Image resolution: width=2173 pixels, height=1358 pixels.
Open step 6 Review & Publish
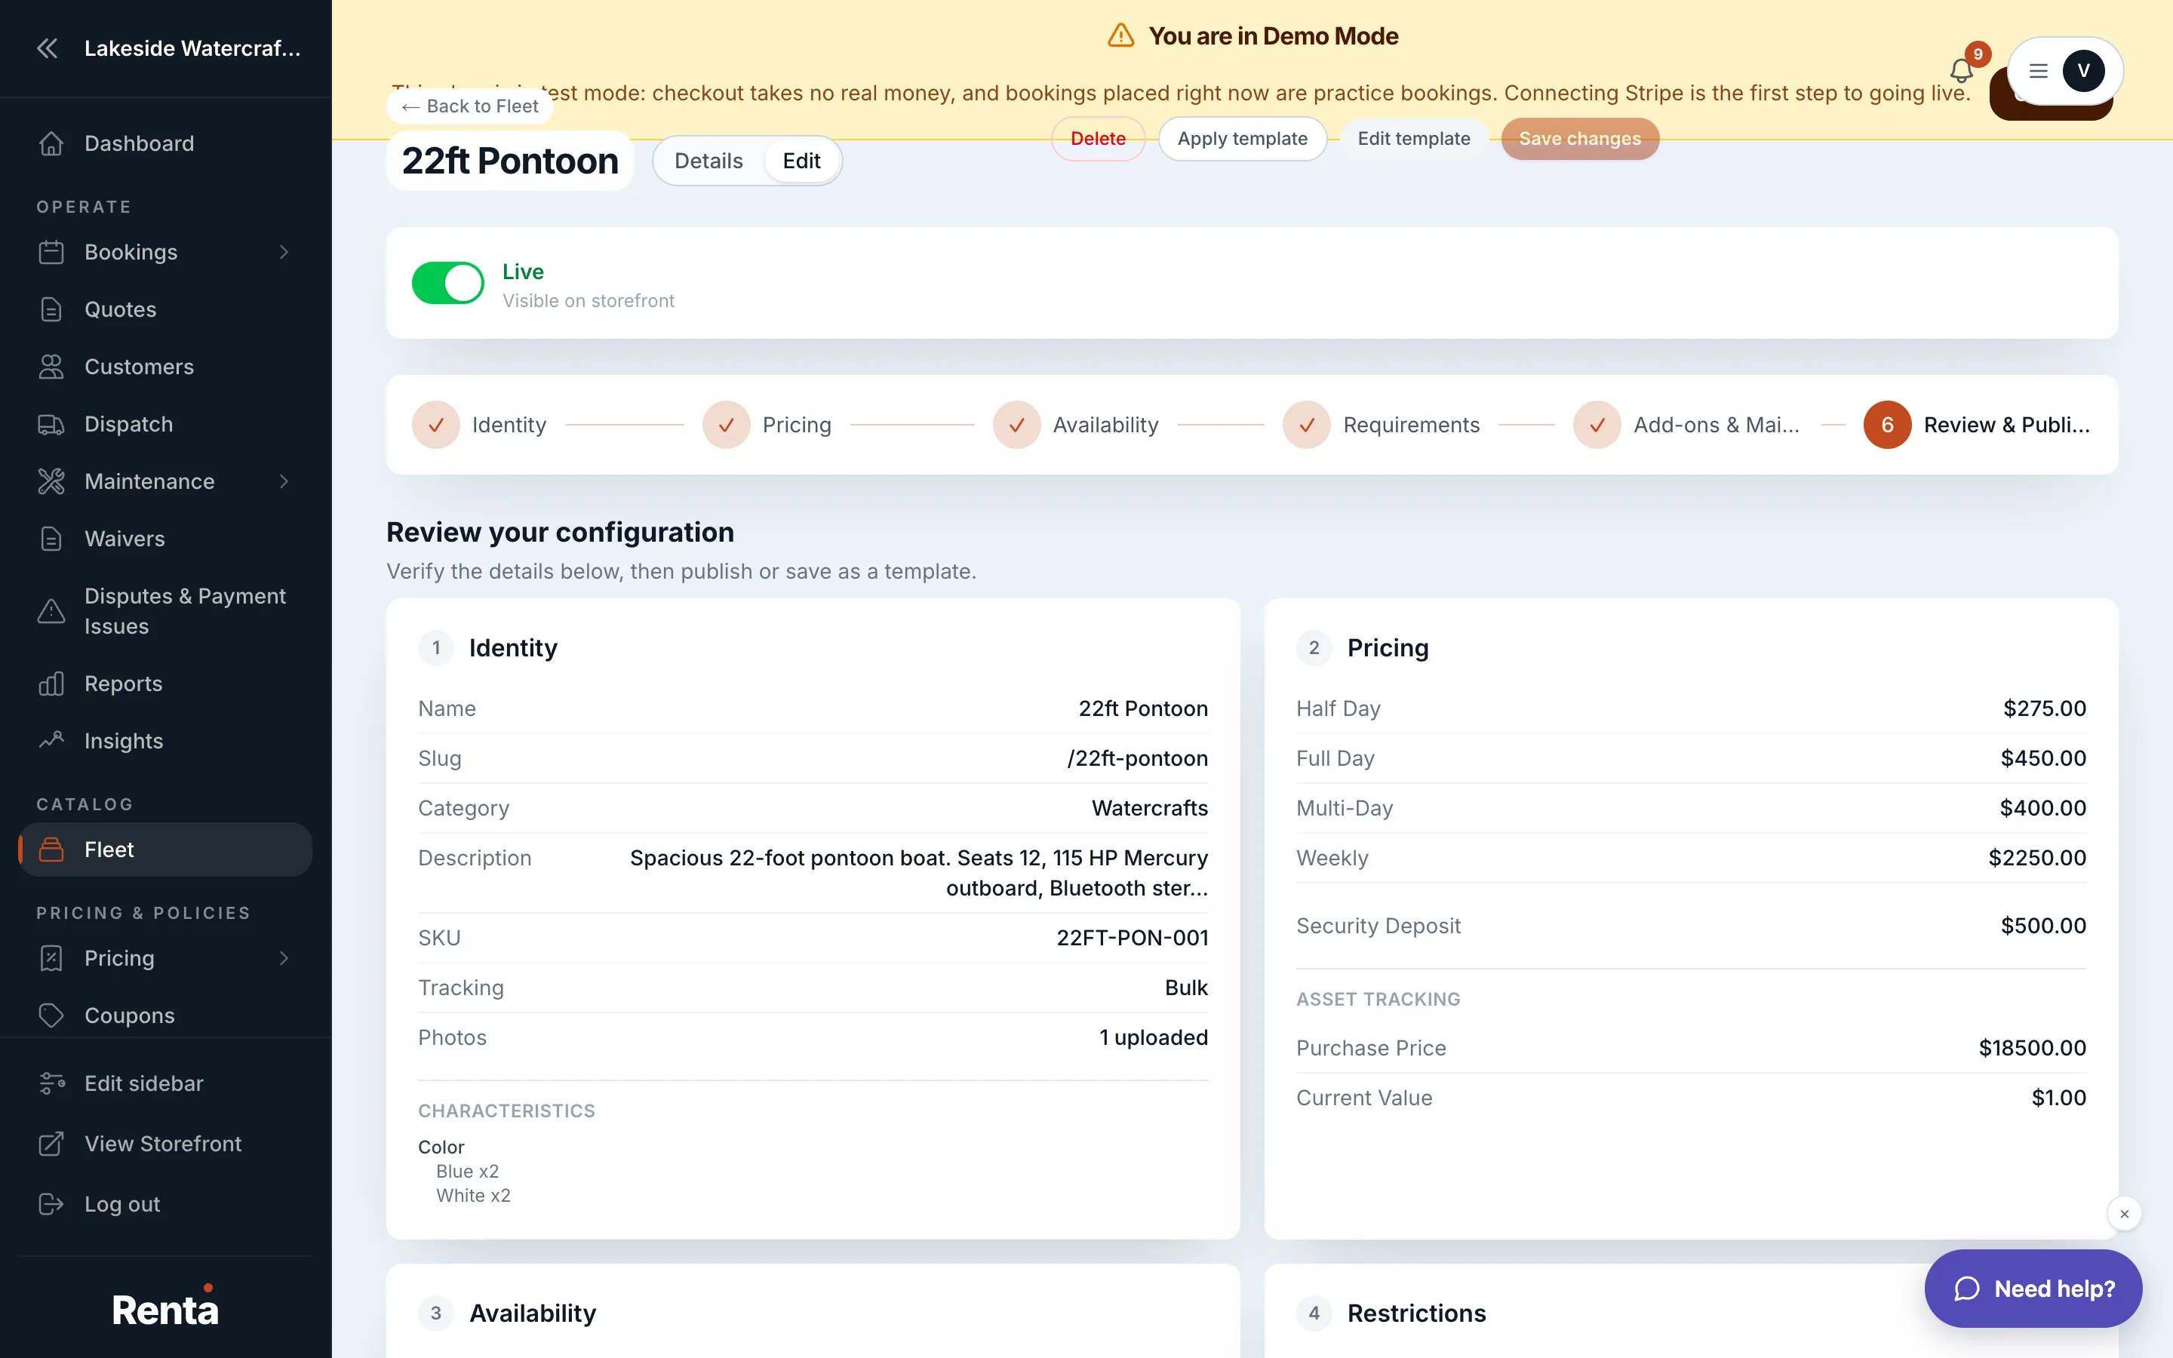point(1978,425)
